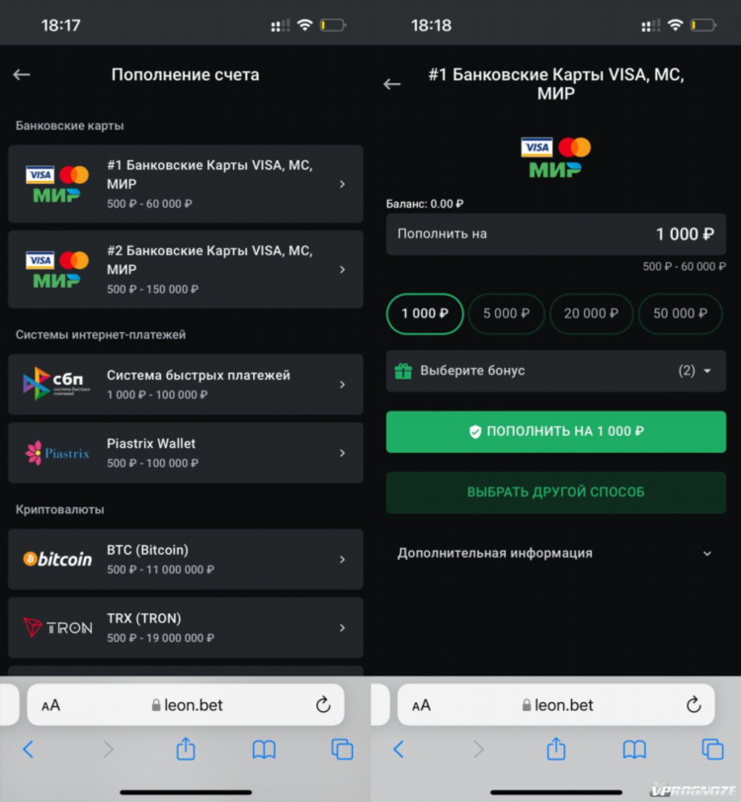
Task: Tap Safari share icon in left browser
Action: pos(186,750)
